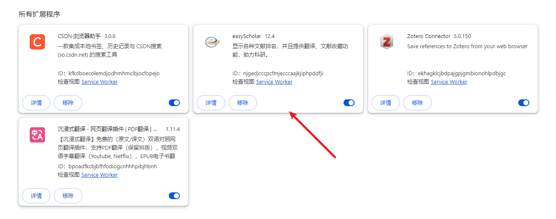
Task: Click 移除 on the CSDN浏览器助手 card
Action: 68,103
